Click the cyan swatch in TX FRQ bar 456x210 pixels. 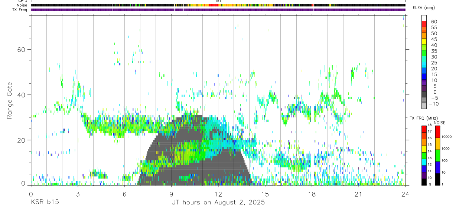(424, 162)
